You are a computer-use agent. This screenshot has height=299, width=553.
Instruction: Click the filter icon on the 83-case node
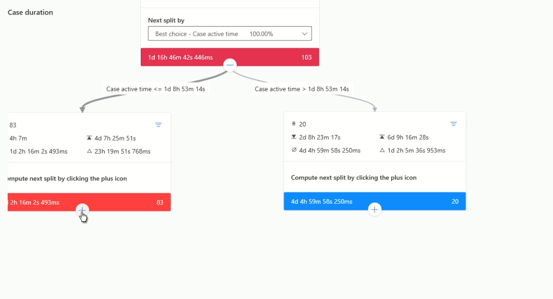point(158,125)
